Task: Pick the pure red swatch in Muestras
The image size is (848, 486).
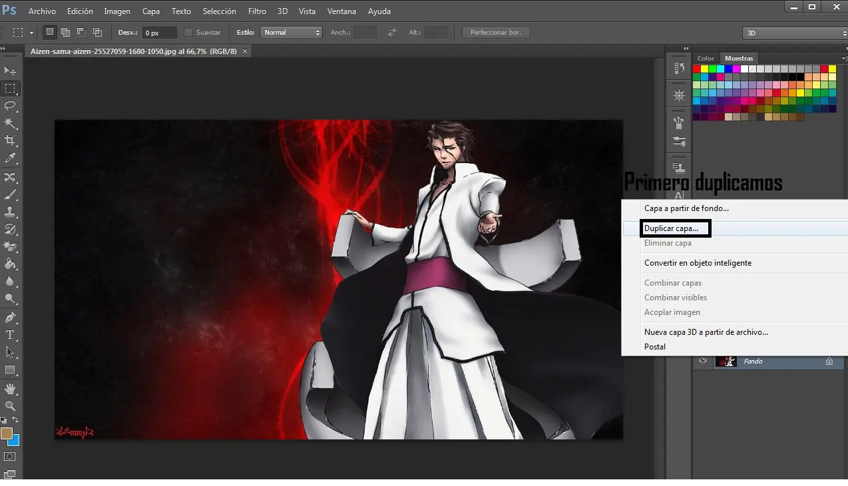Action: [697, 69]
